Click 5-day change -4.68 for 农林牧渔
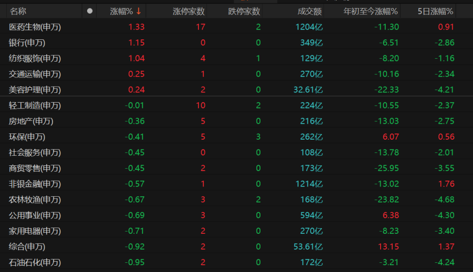This screenshot has height=272, width=473. (445, 200)
